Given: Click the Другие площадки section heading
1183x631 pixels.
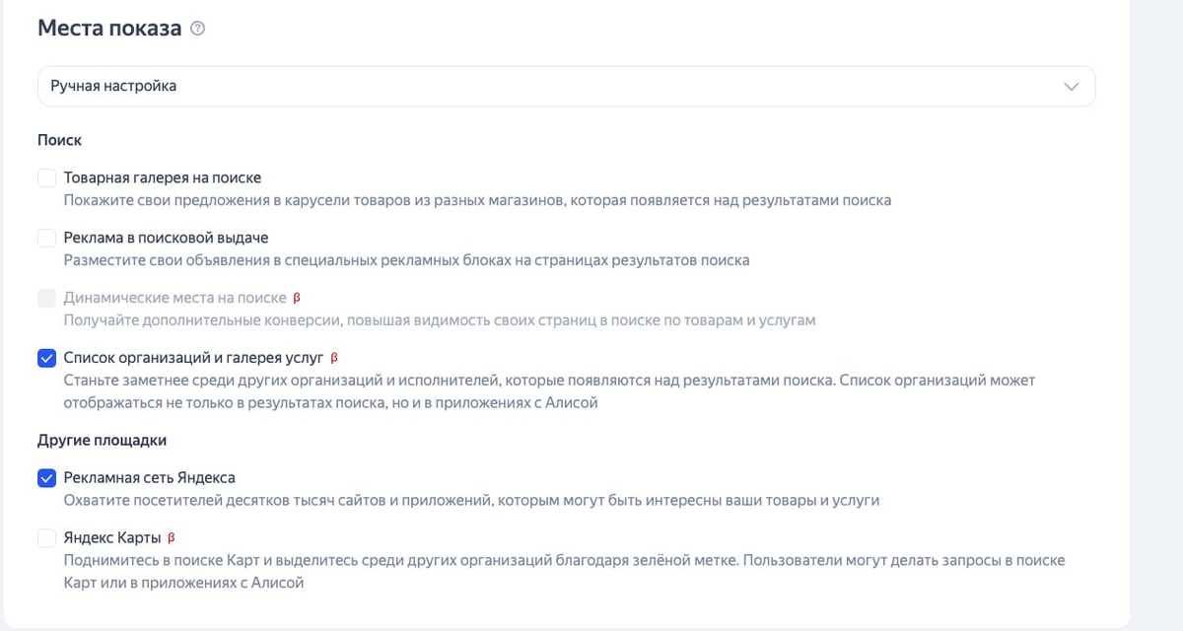Looking at the screenshot, I should click(103, 441).
